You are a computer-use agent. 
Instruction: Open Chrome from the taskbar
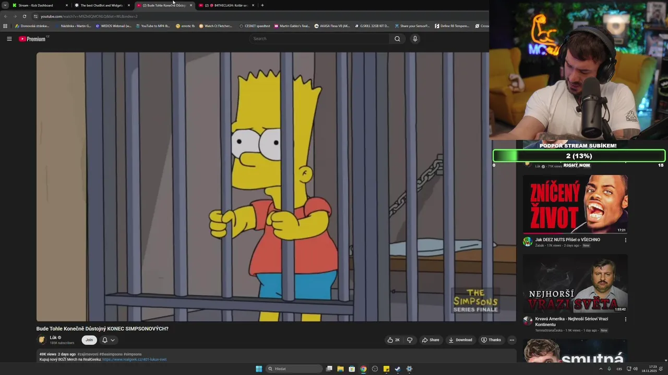pyautogui.click(x=363, y=369)
